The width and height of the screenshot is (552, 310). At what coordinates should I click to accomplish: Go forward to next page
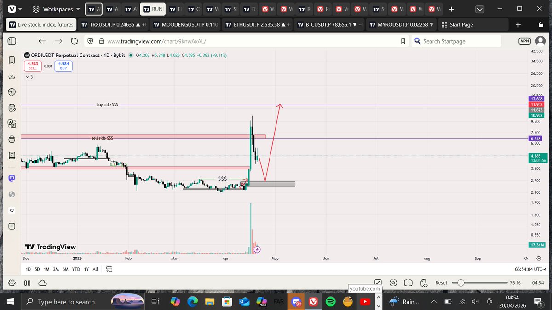pyautogui.click(x=58, y=41)
